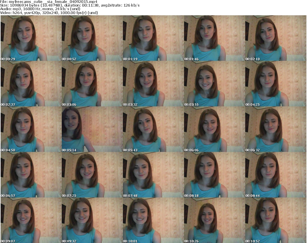The width and height of the screenshot is (307, 243).
Task: Click the 'Video: h264, yuv420p' line
Action: pos(49,13)
